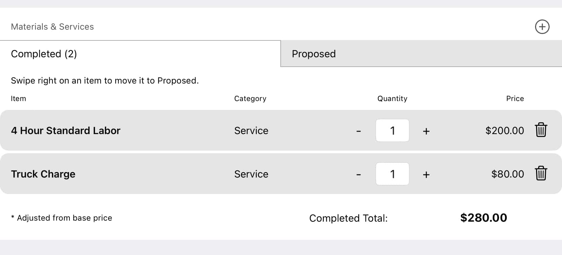Delete the 4 Hour Standard Labor item
The image size is (562, 255).
[541, 130]
